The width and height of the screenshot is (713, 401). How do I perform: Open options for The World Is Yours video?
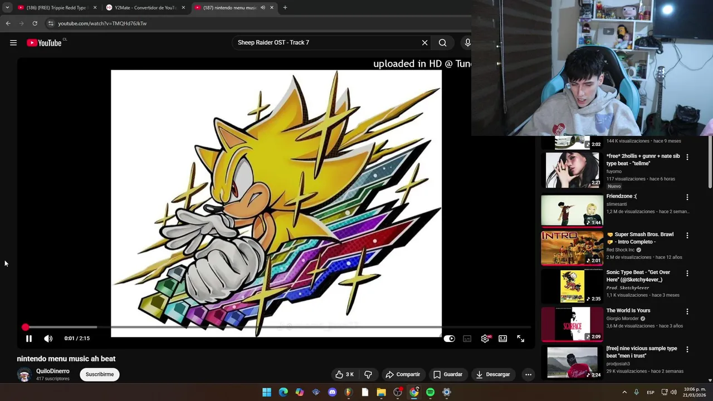(x=687, y=311)
